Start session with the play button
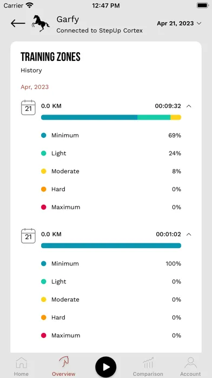The height and width of the screenshot is (378, 212). [x=106, y=367]
